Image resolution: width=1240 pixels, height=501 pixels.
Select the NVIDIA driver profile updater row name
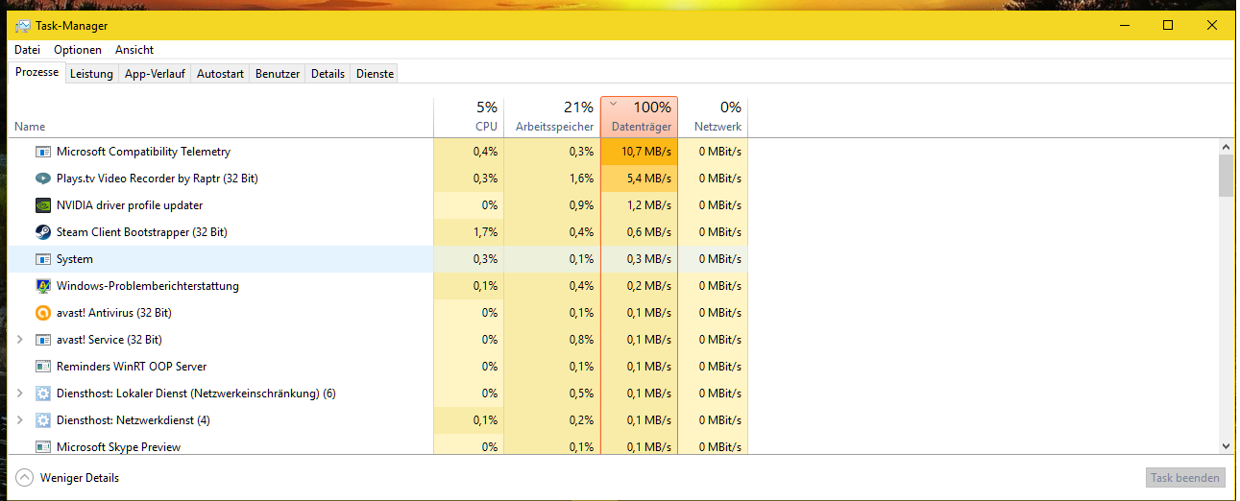click(x=130, y=205)
